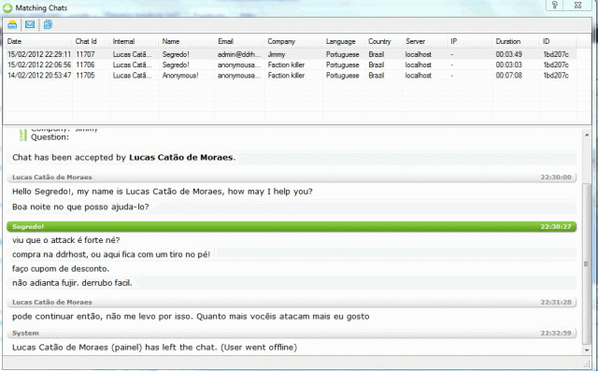Sort by the Language column header
Image resolution: width=598 pixels, height=371 pixels.
(340, 41)
